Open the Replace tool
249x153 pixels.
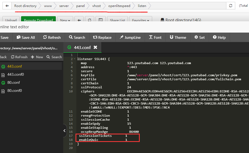point(102,37)
